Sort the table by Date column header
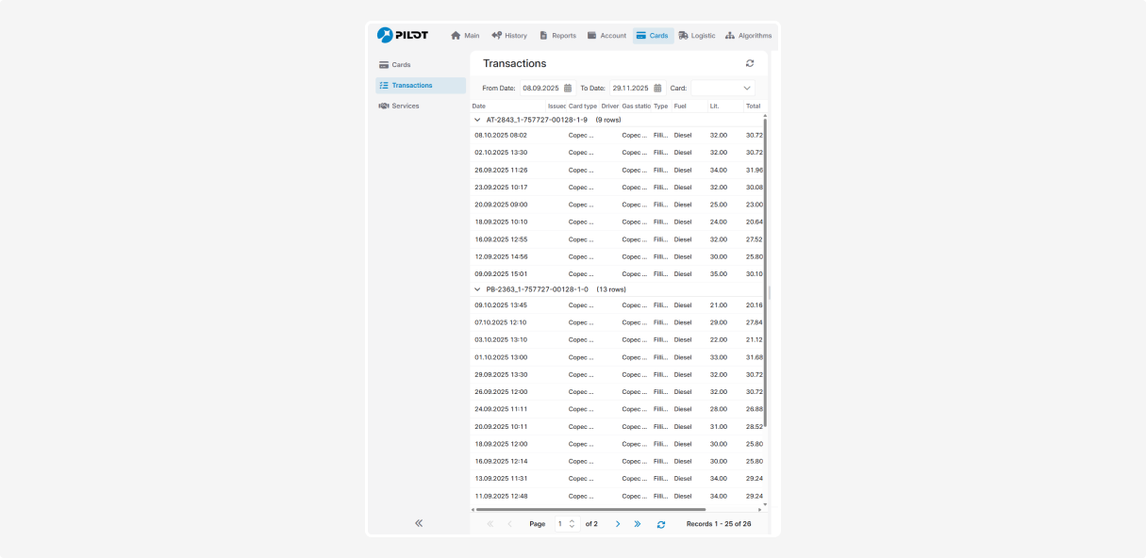This screenshot has width=1146, height=558. [x=479, y=106]
